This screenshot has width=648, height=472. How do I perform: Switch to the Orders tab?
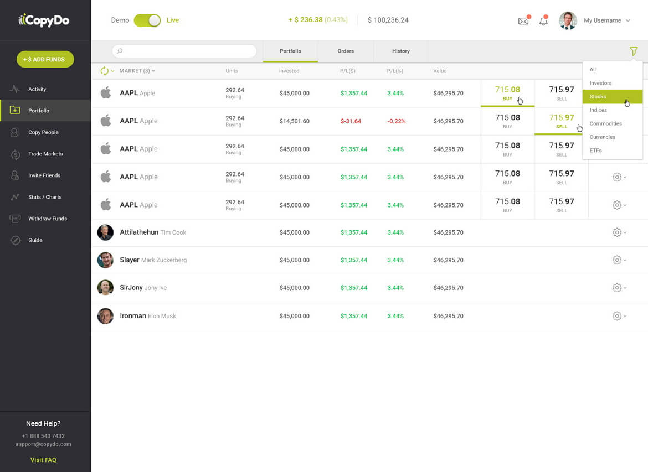click(x=346, y=51)
